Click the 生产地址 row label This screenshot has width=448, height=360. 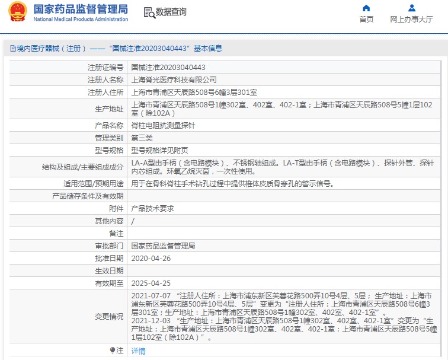point(109,109)
